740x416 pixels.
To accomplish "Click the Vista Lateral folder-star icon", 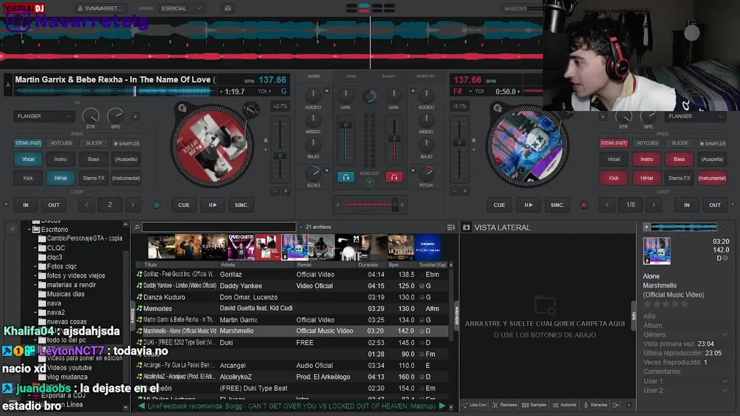I will [467, 227].
